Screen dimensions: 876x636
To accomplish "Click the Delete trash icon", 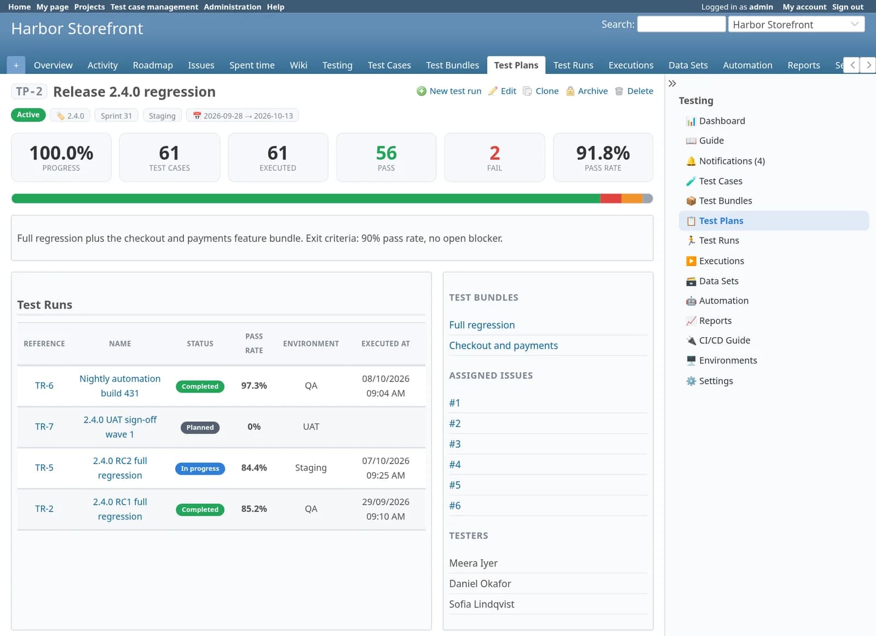I will point(619,91).
